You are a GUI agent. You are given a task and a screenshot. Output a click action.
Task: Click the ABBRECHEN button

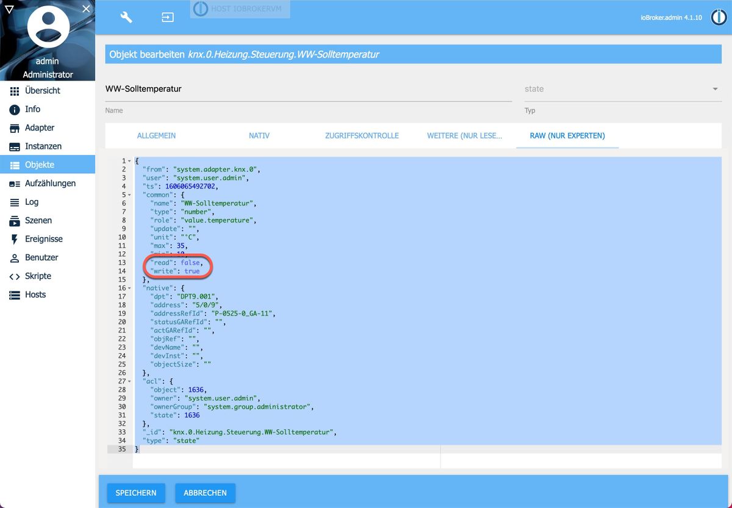coord(205,493)
